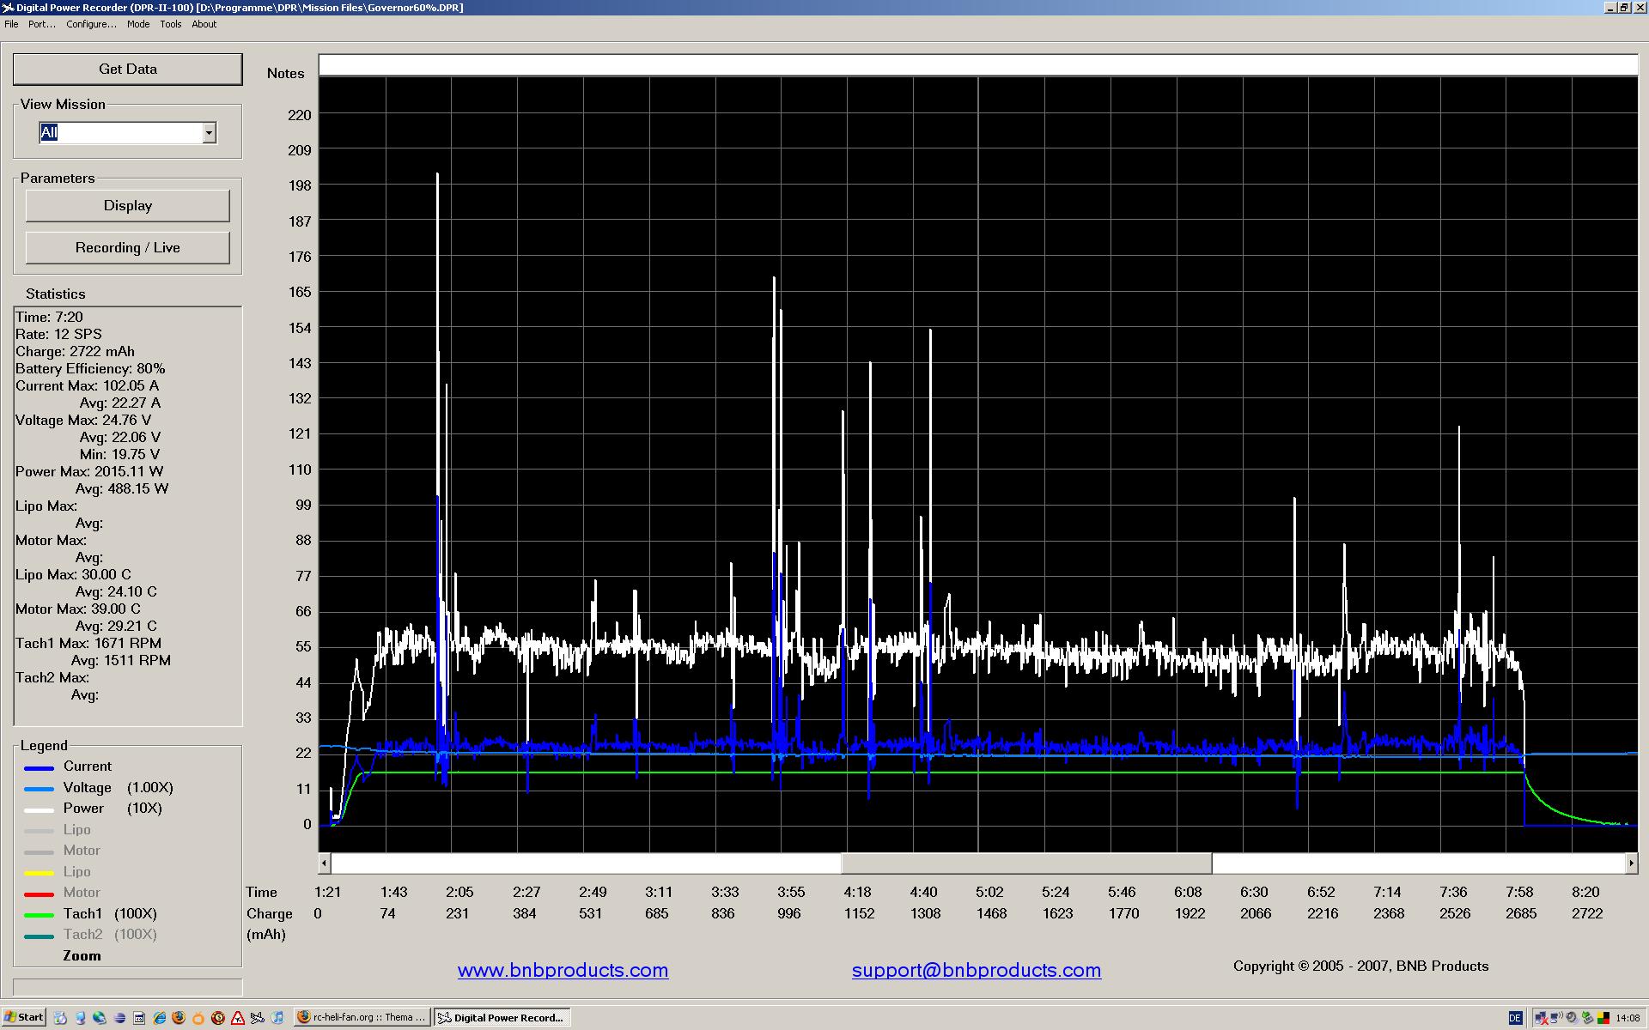Click the blue Current color swatch
The height and width of the screenshot is (1030, 1649).
pos(40,767)
